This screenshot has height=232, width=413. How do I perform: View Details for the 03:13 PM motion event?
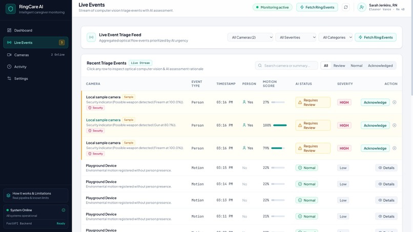coord(386,200)
